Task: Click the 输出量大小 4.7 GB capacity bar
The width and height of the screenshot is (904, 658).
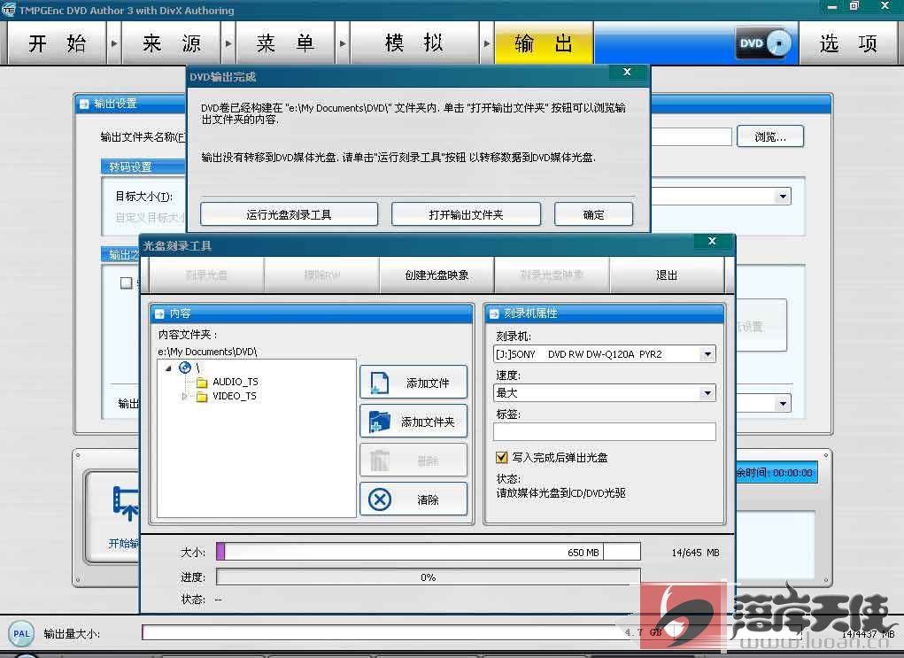Action: tap(472, 632)
